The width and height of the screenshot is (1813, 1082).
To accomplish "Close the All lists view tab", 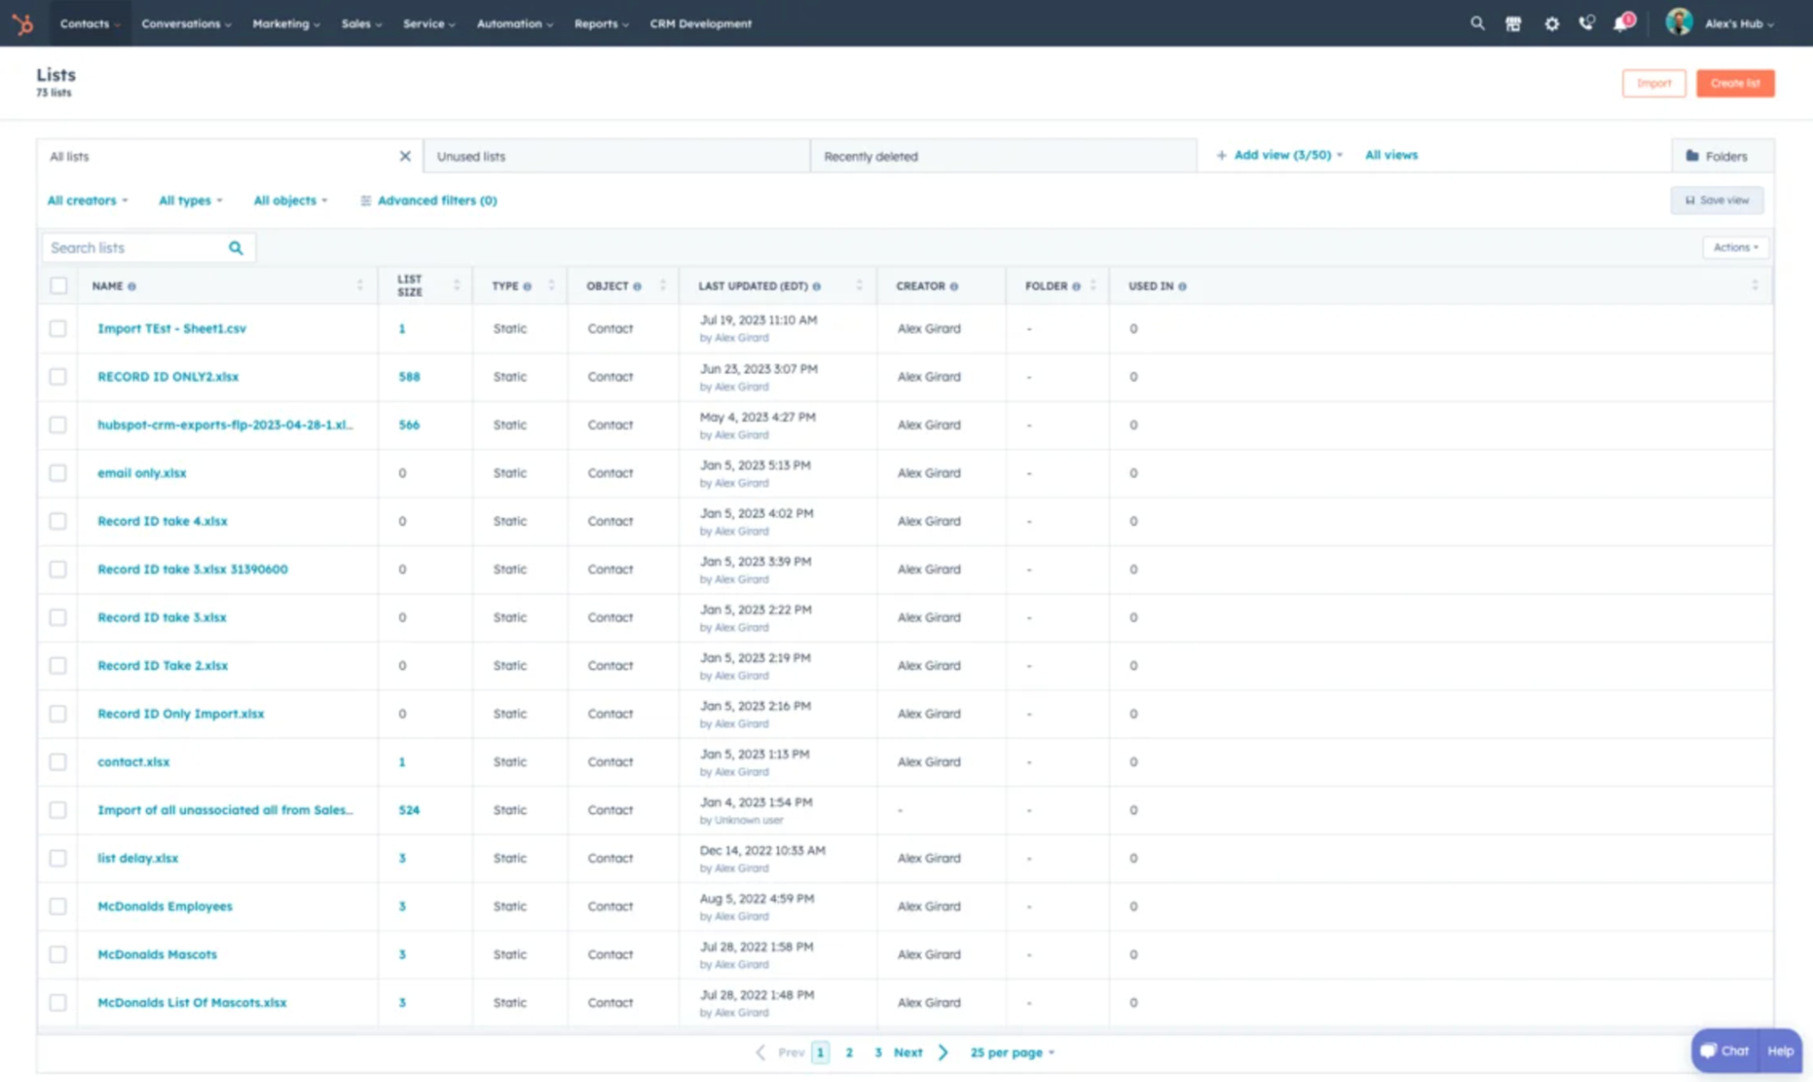I will pos(405,156).
